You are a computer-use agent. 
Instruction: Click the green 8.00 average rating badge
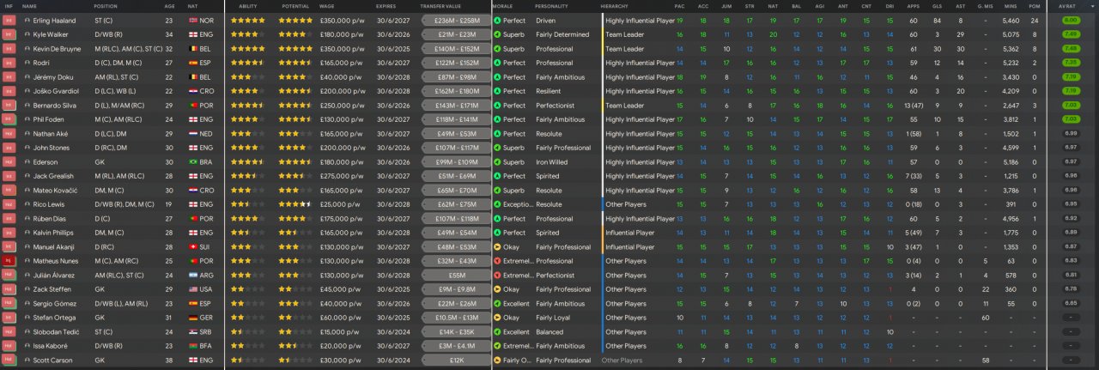[x=1071, y=20]
